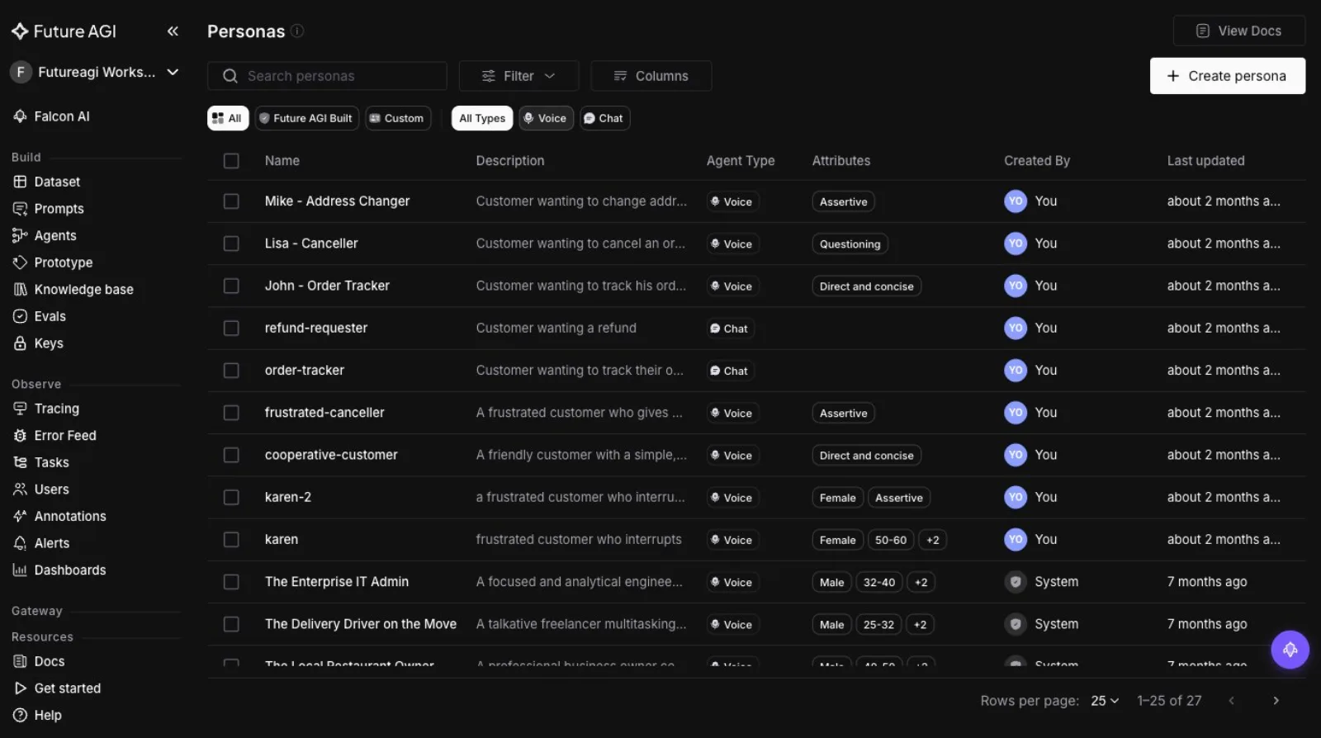Screen dimensions: 1321x738
Task: Select the karen-2 checkbox
Action: coord(231,497)
